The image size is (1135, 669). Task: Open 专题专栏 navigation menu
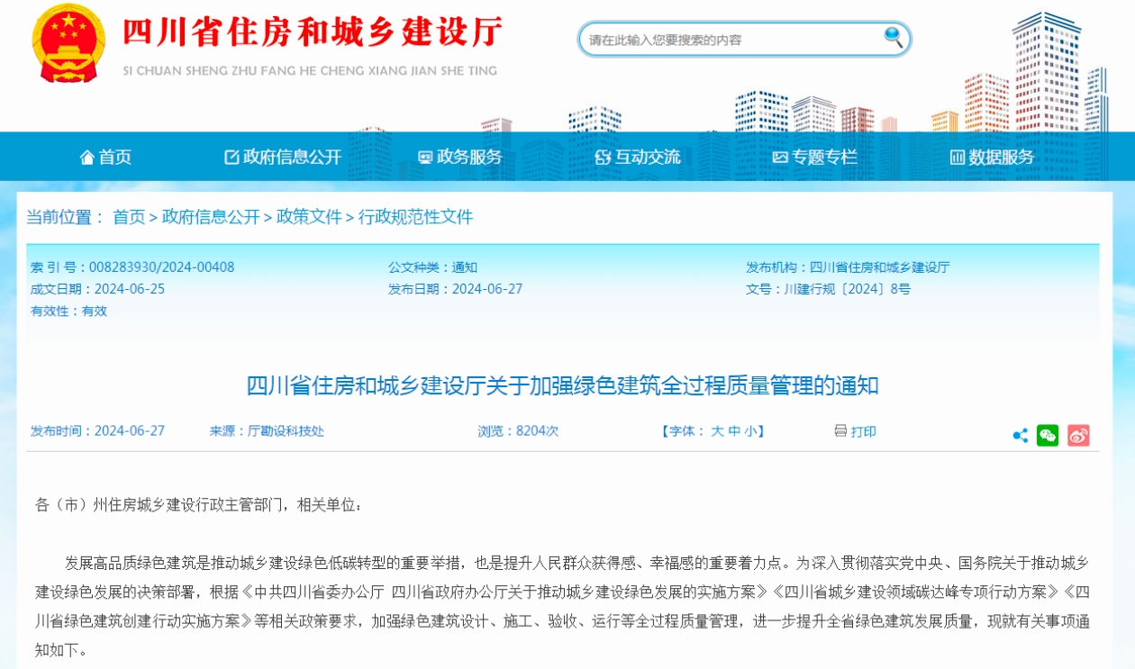pyautogui.click(x=814, y=158)
